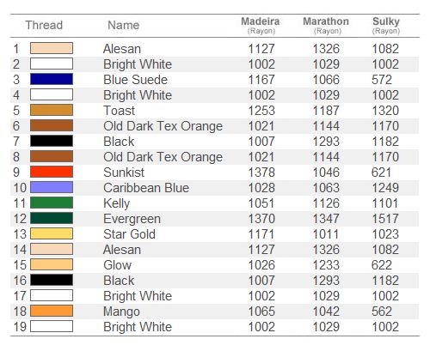Click the Old Dark Tex Orange name in row 6
Image resolution: width=430 pixels, height=345 pixels.
pyautogui.click(x=163, y=126)
